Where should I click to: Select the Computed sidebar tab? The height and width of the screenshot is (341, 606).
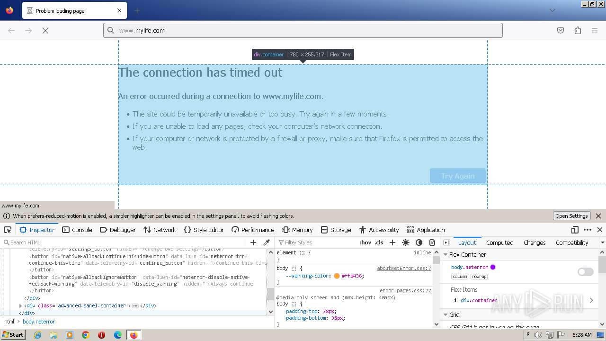(x=500, y=242)
